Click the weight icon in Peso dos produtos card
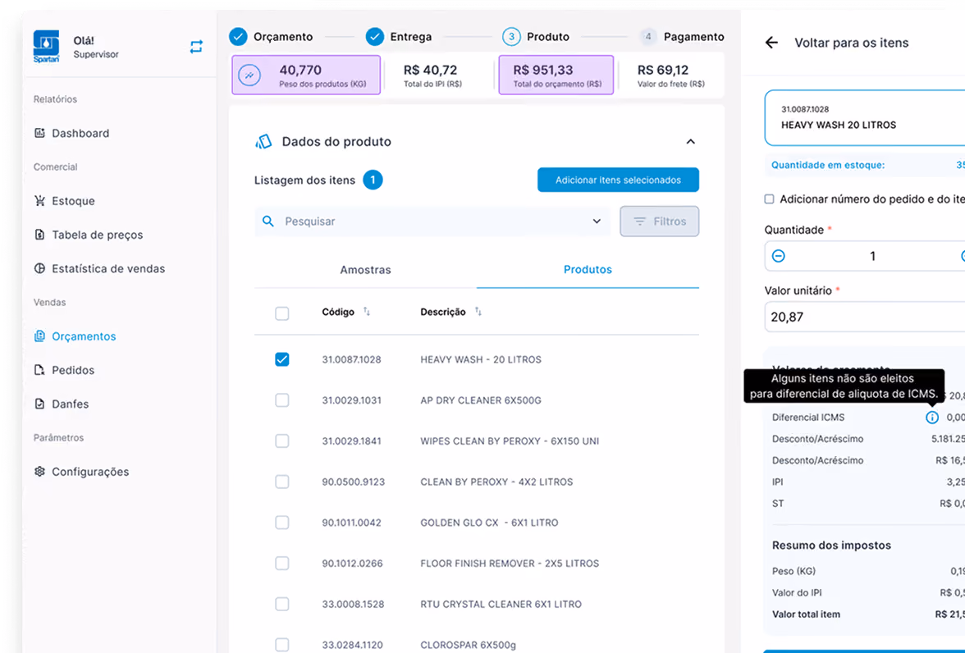Image resolution: width=965 pixels, height=653 pixels. 249,75
